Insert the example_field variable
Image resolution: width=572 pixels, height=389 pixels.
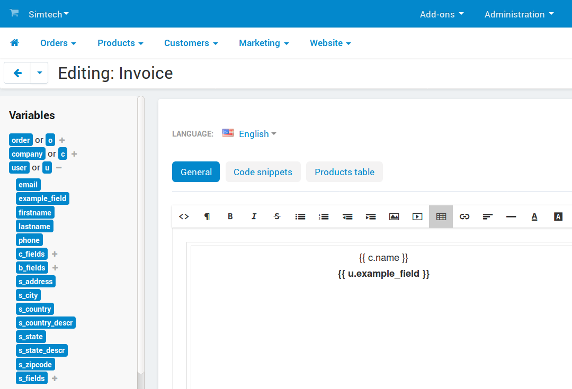click(43, 198)
